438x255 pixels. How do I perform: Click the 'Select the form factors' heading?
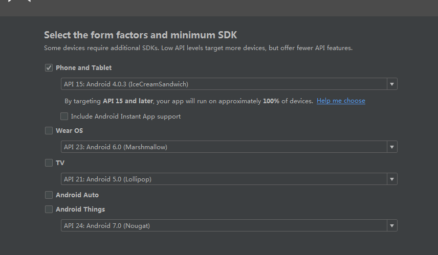(x=140, y=35)
